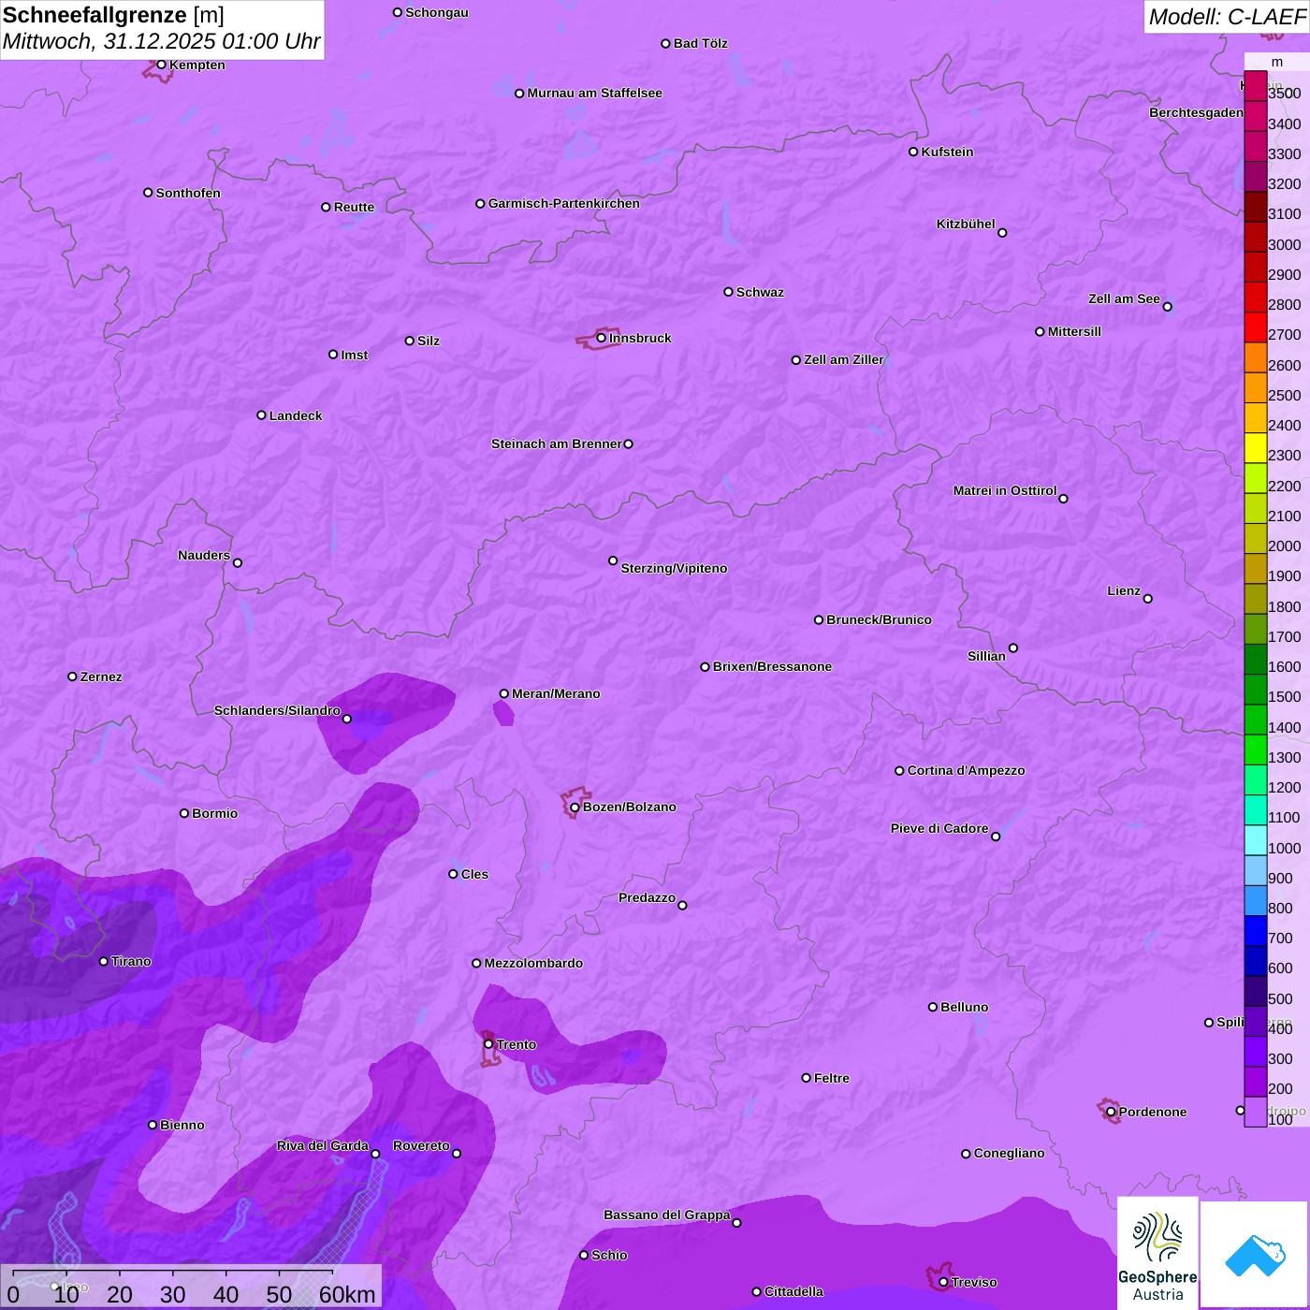
Task: Click the GeoSphere Austria logo
Action: pos(1157,1253)
